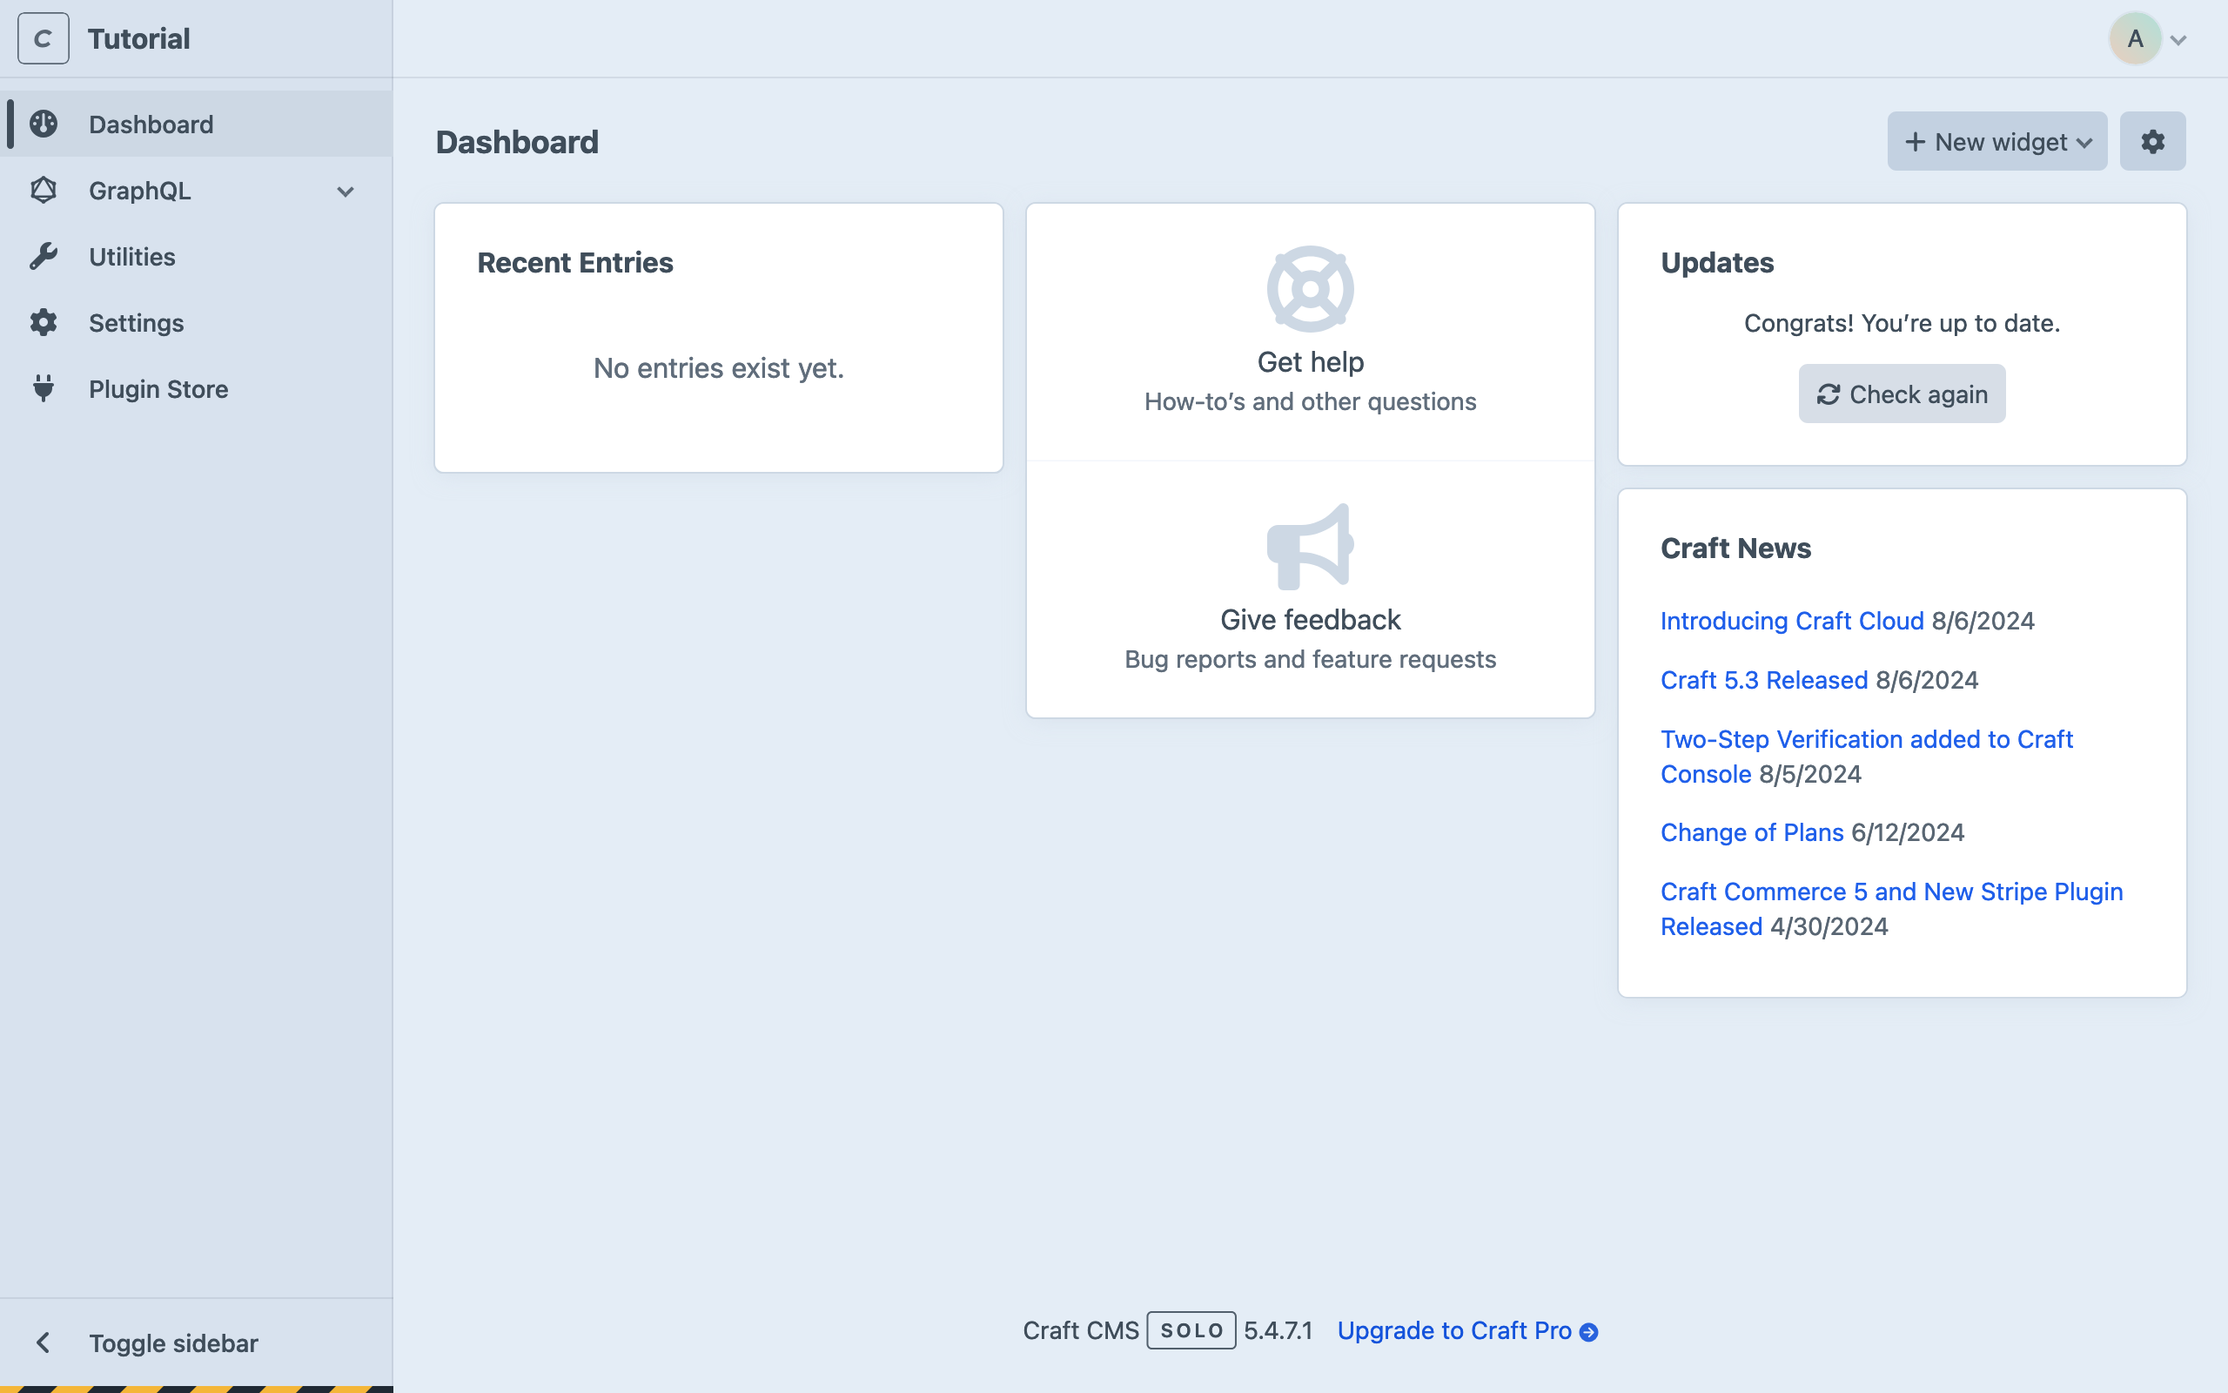Select the Dashboard pie chart icon

(44, 124)
